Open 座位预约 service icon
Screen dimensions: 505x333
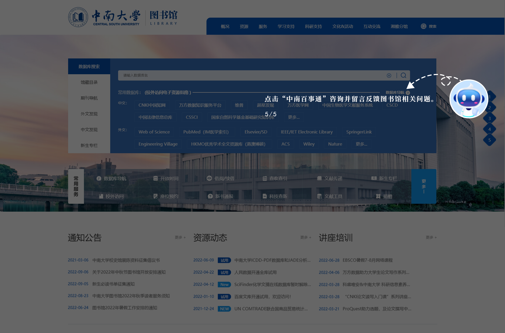[x=155, y=196]
